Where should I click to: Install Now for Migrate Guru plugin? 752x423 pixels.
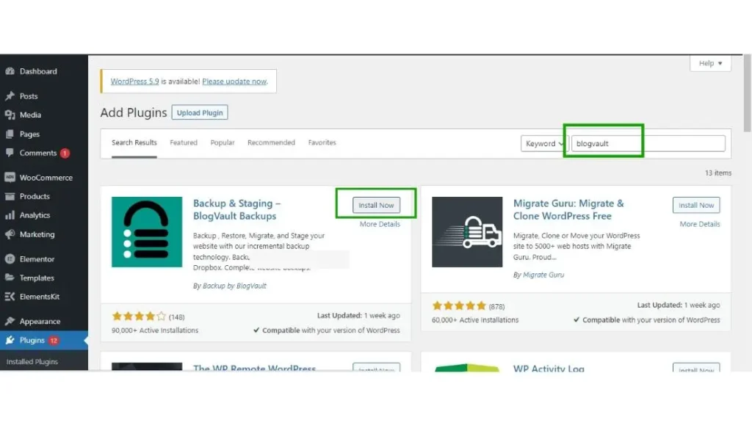point(696,205)
